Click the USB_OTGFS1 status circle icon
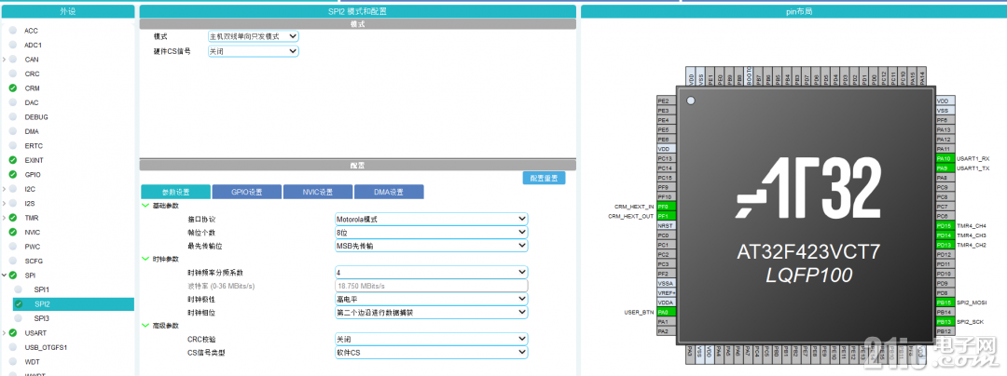This screenshot has height=376, width=1007. (x=13, y=347)
